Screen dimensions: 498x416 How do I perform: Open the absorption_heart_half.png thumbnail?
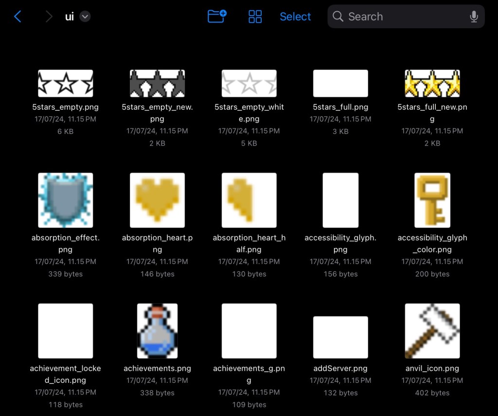249,200
